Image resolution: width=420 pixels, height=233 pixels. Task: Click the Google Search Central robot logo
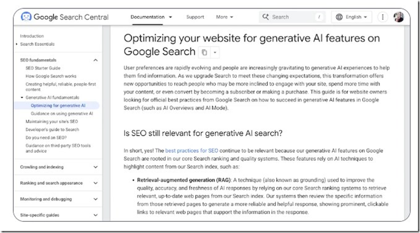(x=26, y=17)
